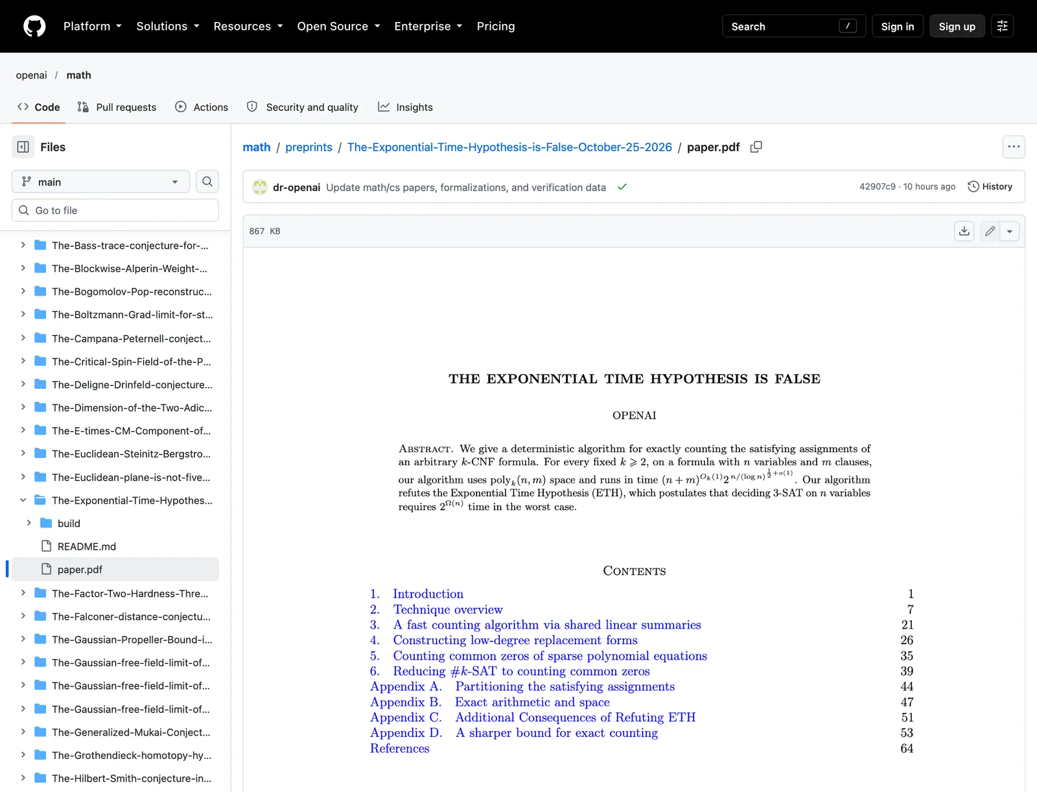Click the Sign in button

point(897,27)
